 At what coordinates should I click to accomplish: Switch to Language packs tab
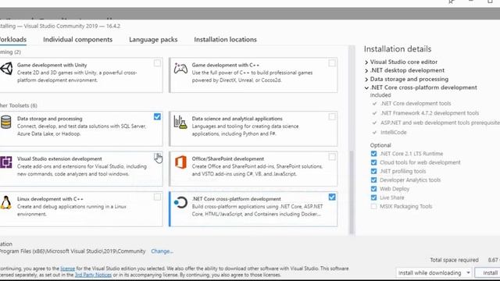click(153, 40)
